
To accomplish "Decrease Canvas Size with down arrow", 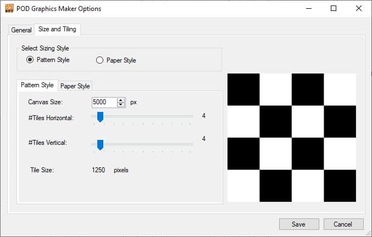I will point(121,104).
